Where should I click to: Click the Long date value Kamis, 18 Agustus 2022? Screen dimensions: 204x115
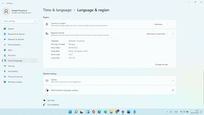tap(78, 51)
